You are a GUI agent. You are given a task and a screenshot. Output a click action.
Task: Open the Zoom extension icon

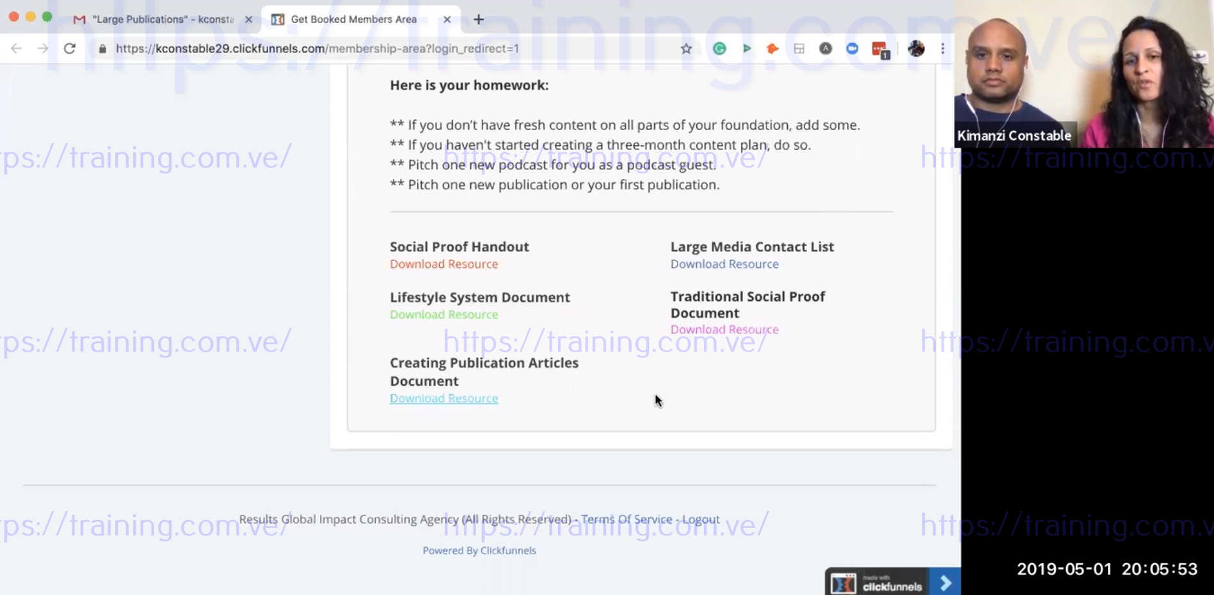point(852,49)
